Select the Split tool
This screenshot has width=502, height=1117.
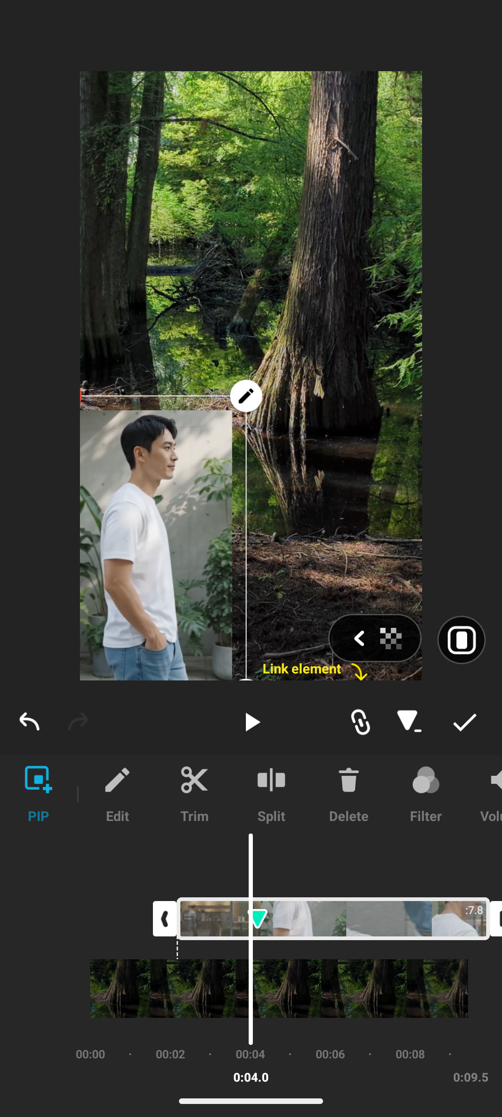point(271,794)
